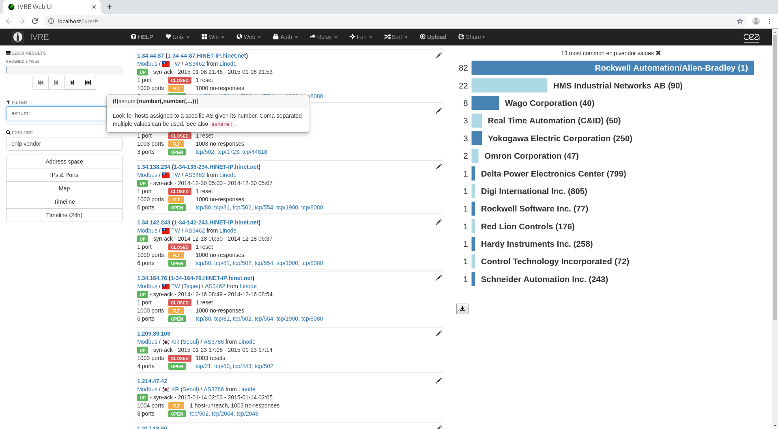
Task: Open Address space view
Action: pos(64,162)
